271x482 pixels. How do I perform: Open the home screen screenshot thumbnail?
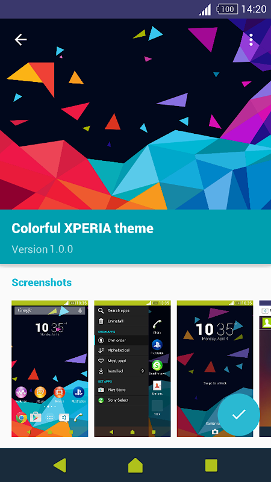tap(50, 368)
